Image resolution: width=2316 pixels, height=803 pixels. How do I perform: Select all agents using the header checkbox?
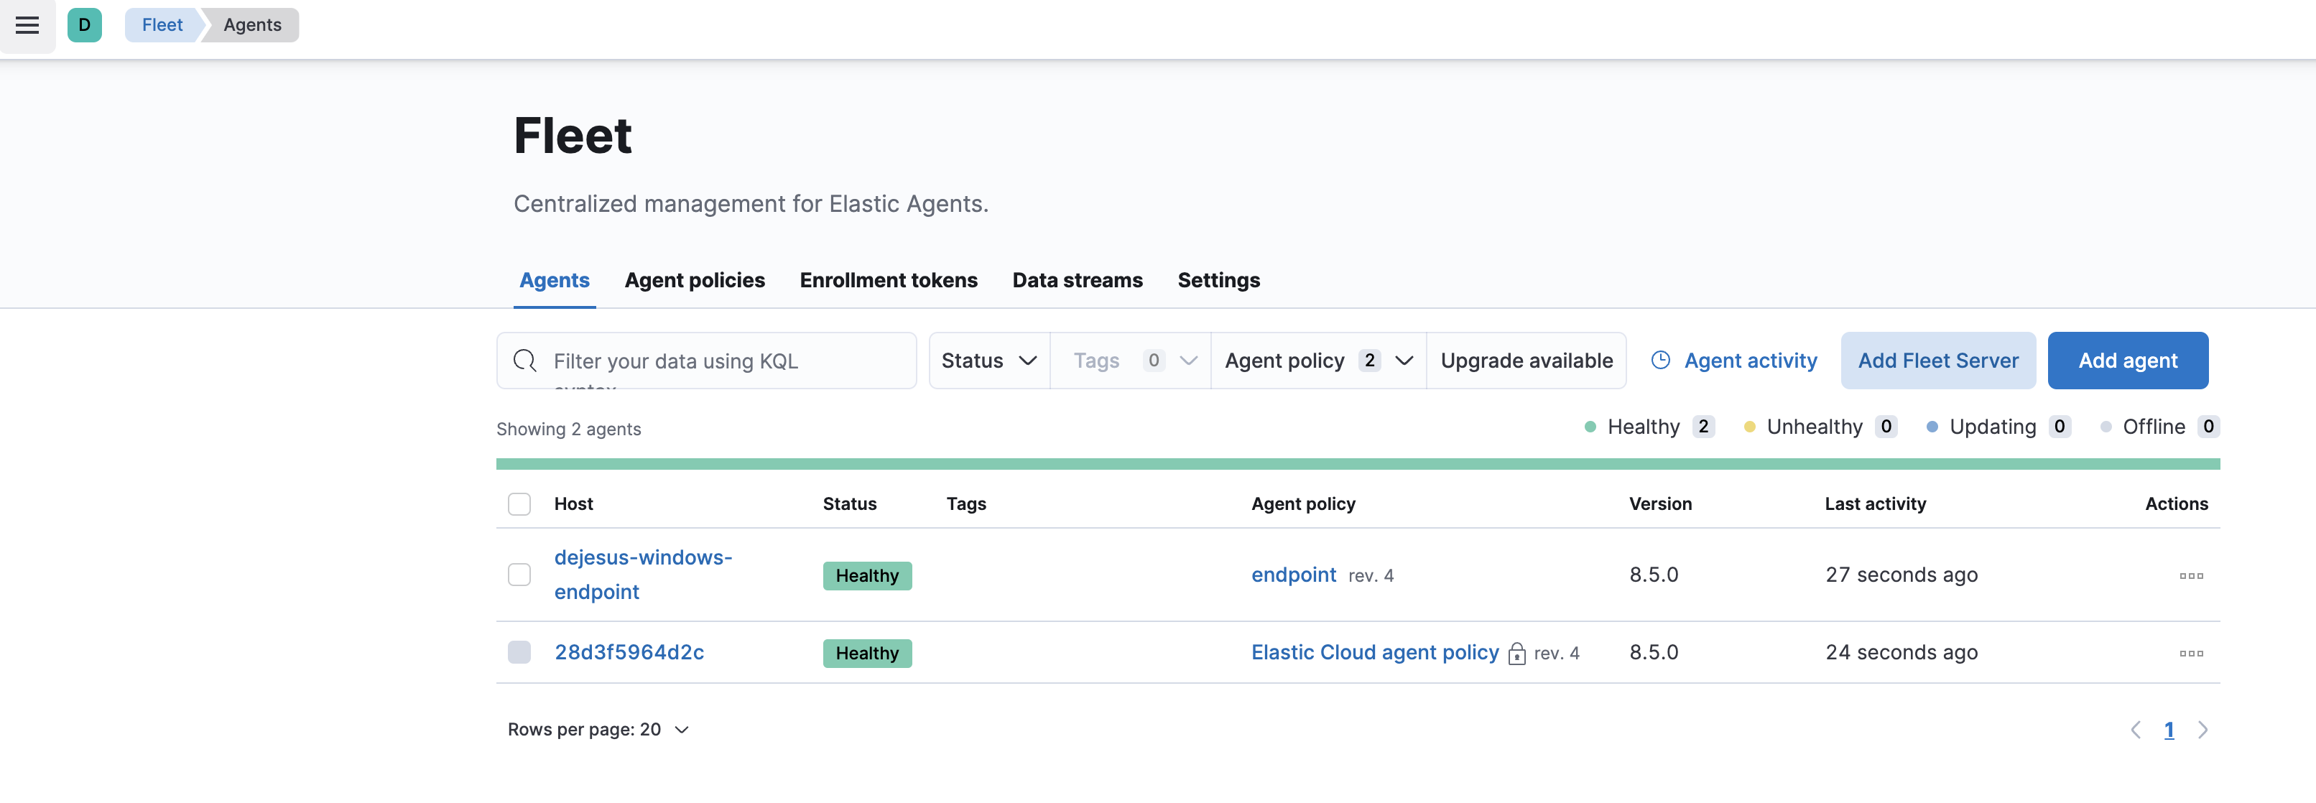[519, 503]
